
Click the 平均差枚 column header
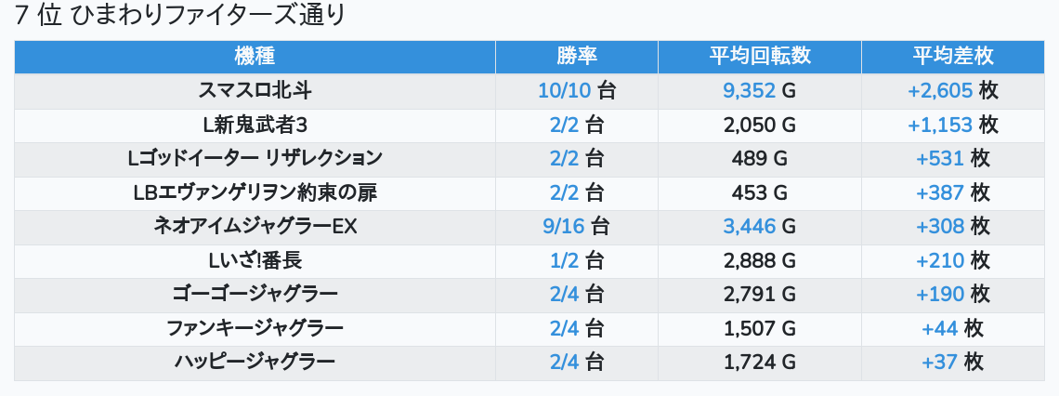tap(952, 56)
